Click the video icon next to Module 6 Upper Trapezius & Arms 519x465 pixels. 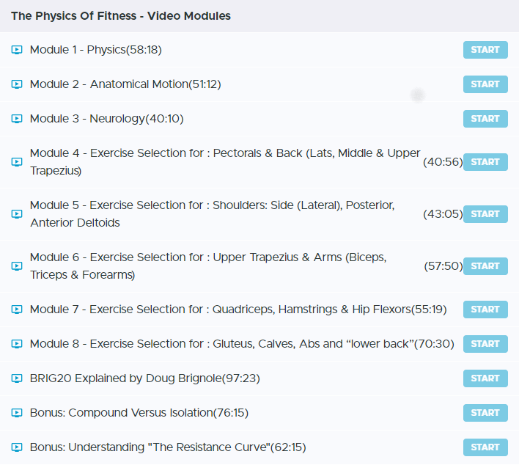(x=17, y=266)
